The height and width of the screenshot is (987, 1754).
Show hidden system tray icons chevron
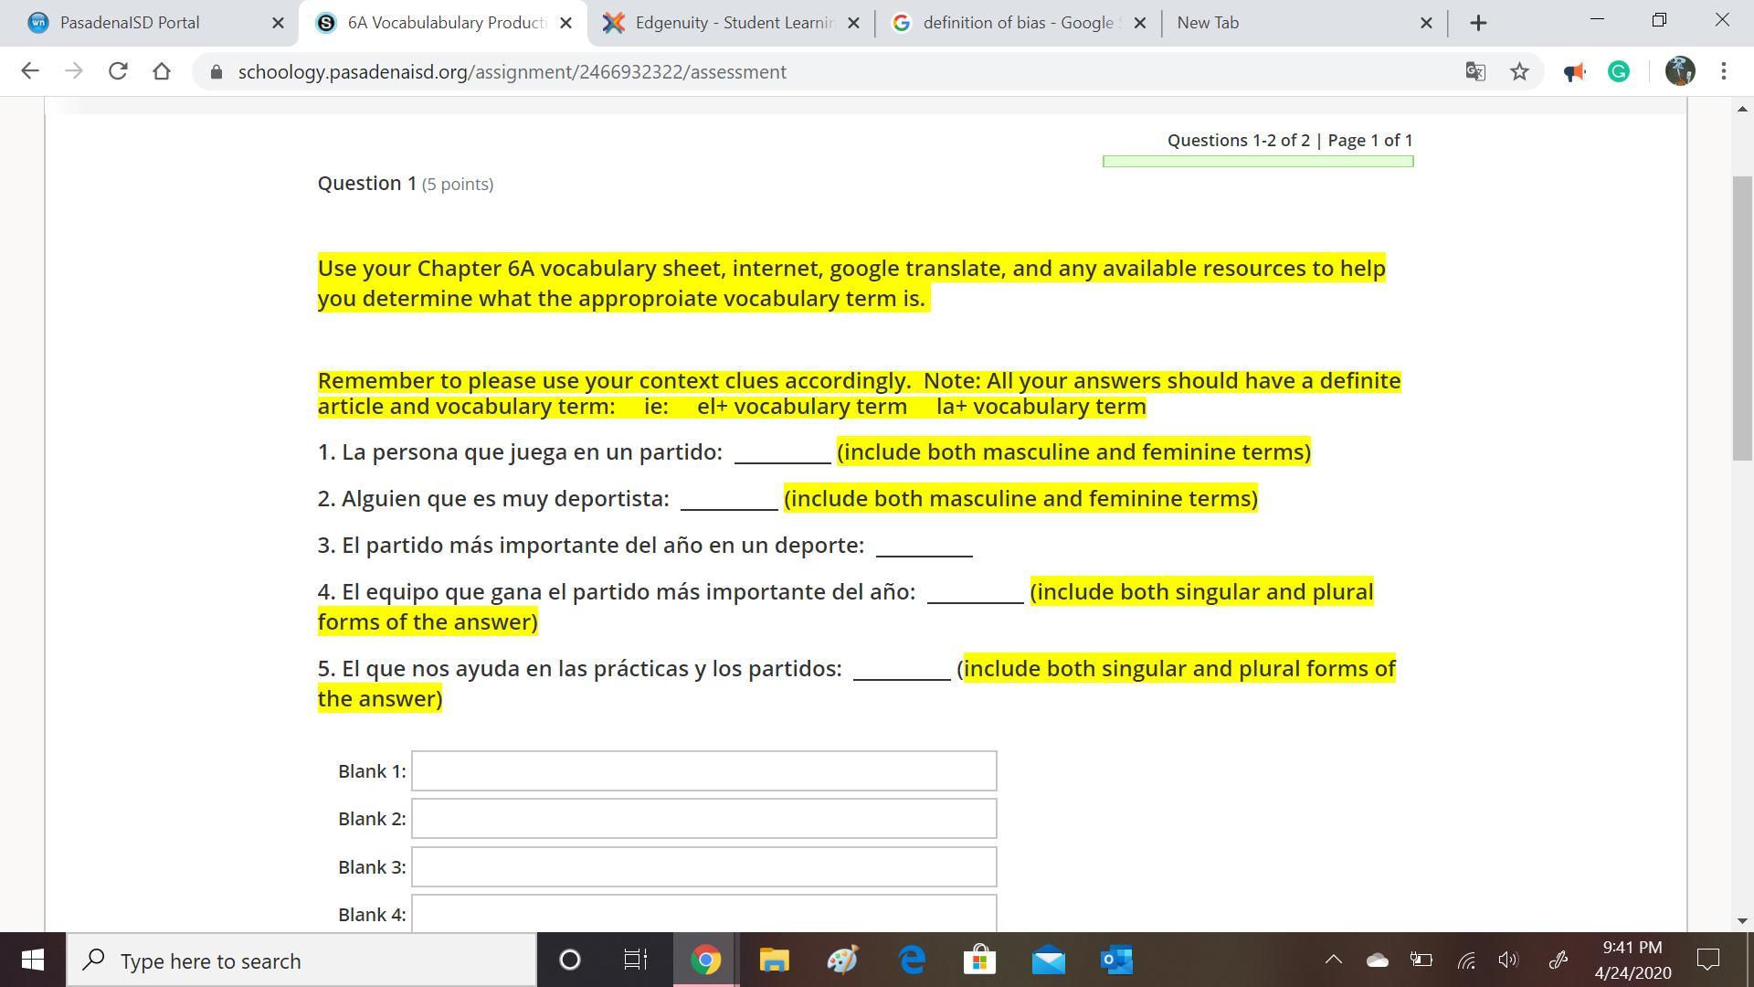pos(1334,960)
